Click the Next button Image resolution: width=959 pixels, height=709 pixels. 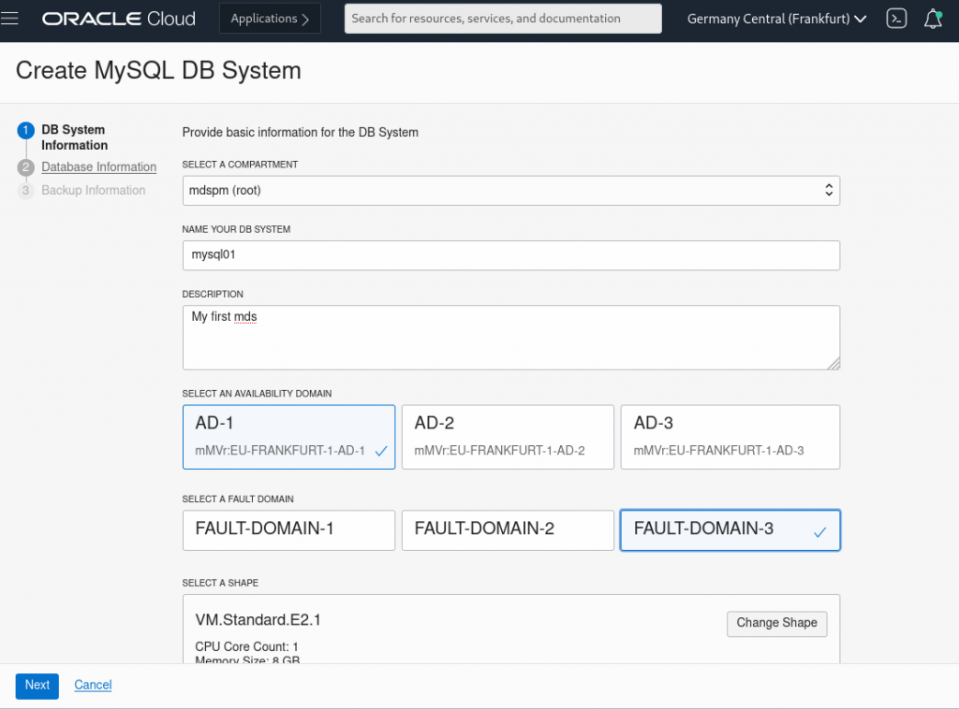[37, 686]
